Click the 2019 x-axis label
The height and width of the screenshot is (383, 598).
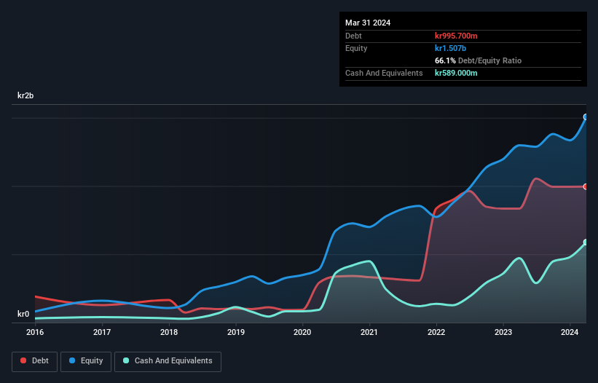236,332
